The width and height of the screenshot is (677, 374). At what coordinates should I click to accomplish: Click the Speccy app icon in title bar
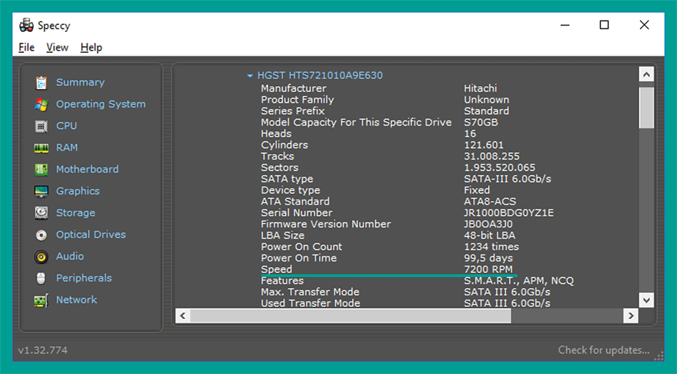(x=26, y=26)
